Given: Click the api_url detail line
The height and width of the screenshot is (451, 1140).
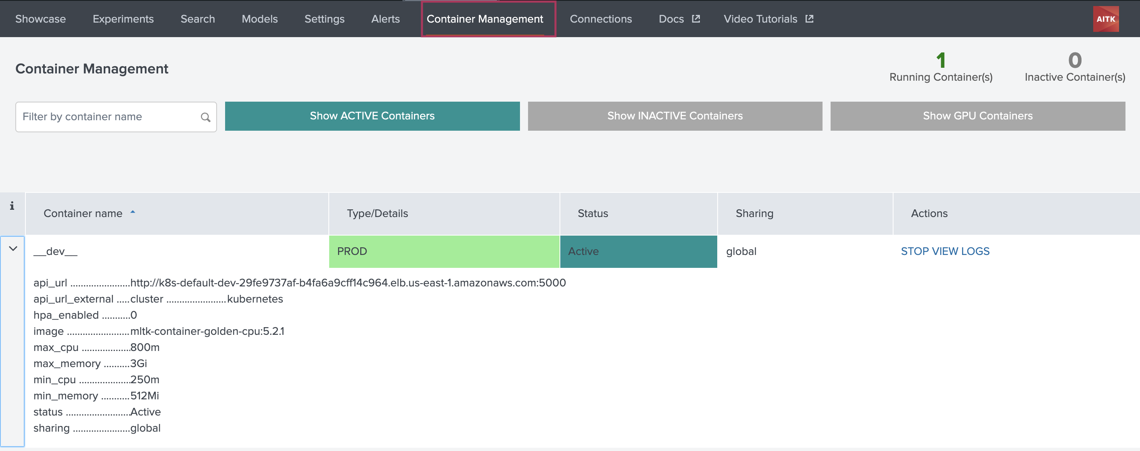Looking at the screenshot, I should pyautogui.click(x=300, y=283).
